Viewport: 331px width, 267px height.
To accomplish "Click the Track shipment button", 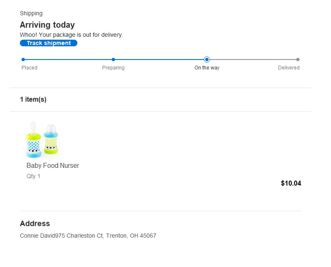I will coord(48,43).
